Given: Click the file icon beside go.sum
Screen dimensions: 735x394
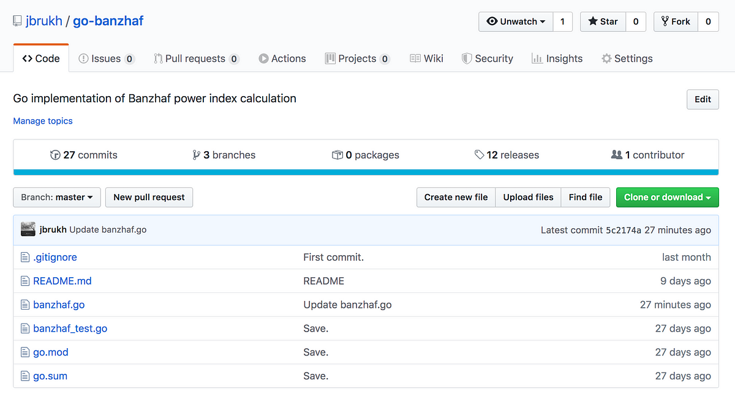Looking at the screenshot, I should pyautogui.click(x=25, y=376).
